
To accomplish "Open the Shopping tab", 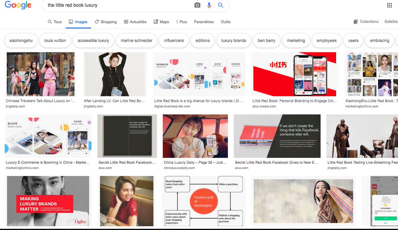I will (x=106, y=22).
